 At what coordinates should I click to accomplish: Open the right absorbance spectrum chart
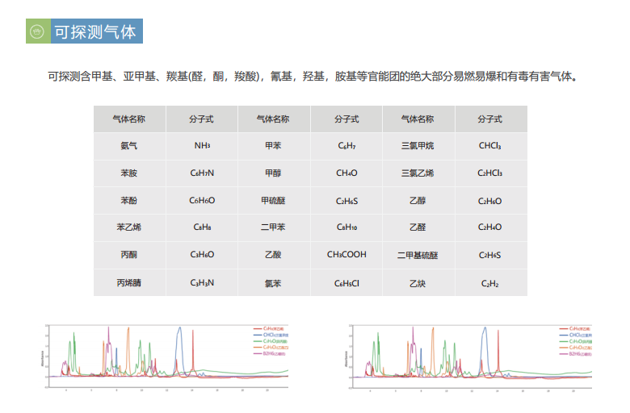tap(468, 357)
